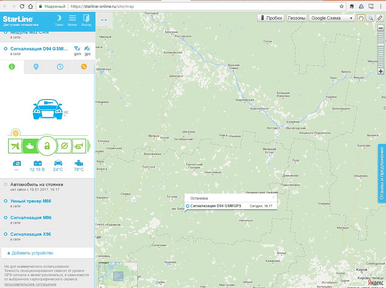Viewport: 386px width, 288px height.
Task: Toggle the central padlock arm/disarm button
Action: pos(47,146)
